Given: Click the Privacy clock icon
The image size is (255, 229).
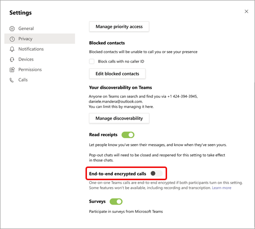Looking at the screenshot, I should 12,39.
